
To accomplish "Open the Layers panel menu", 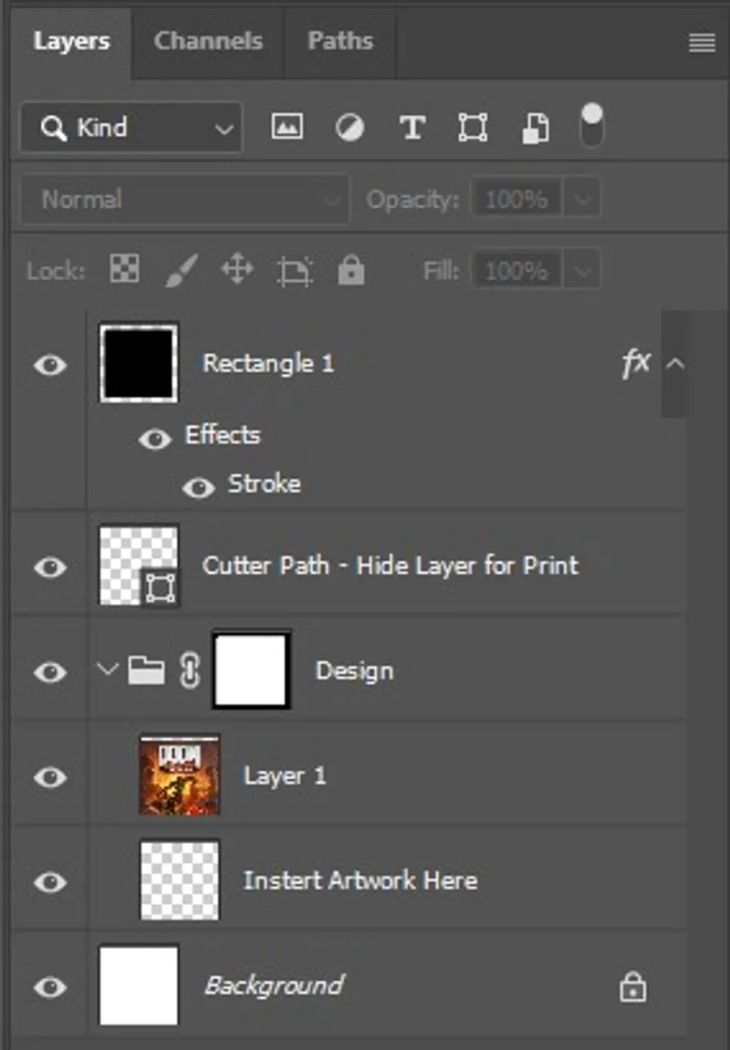I will [x=701, y=41].
